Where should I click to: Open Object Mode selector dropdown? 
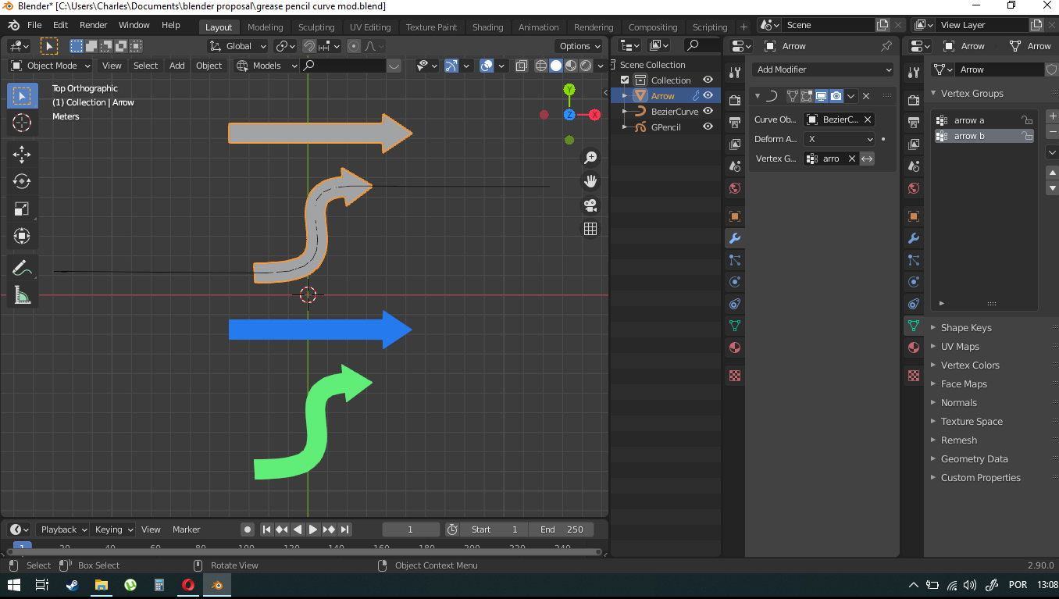pyautogui.click(x=50, y=66)
